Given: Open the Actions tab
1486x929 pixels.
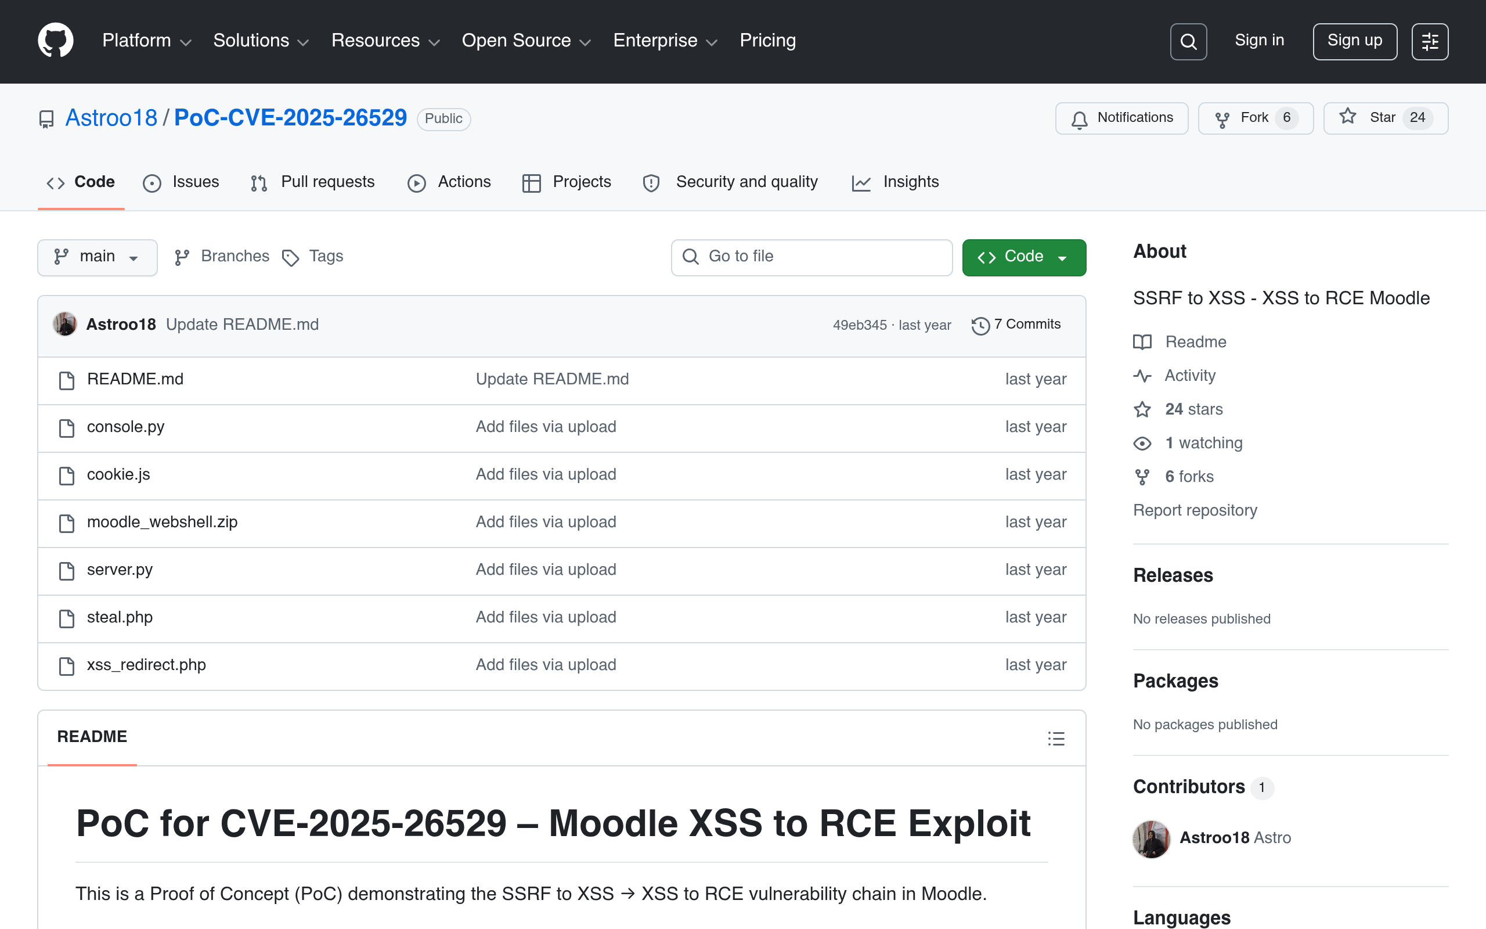Looking at the screenshot, I should (x=449, y=182).
